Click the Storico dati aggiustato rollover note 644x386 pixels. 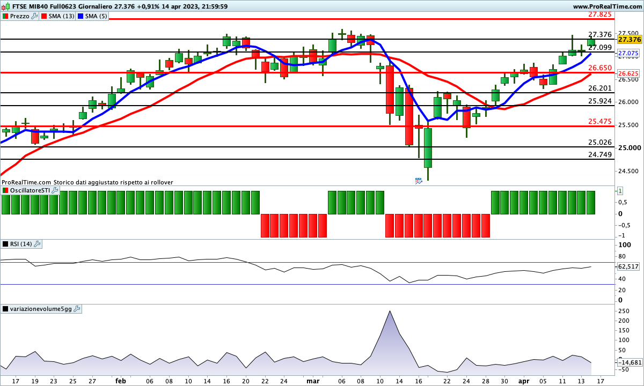coord(113,182)
